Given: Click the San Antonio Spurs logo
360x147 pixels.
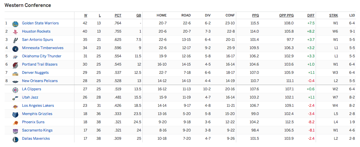Looking at the screenshot, I should pyautogui.click(x=15, y=40).
